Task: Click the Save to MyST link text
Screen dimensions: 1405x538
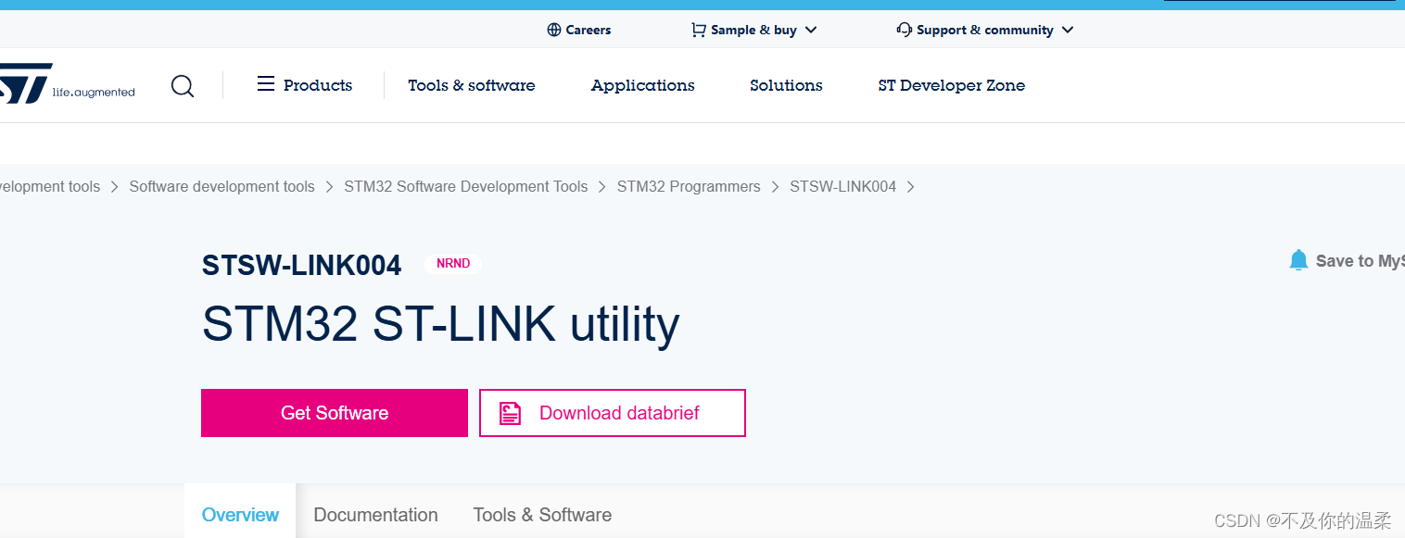Action: point(1360,261)
